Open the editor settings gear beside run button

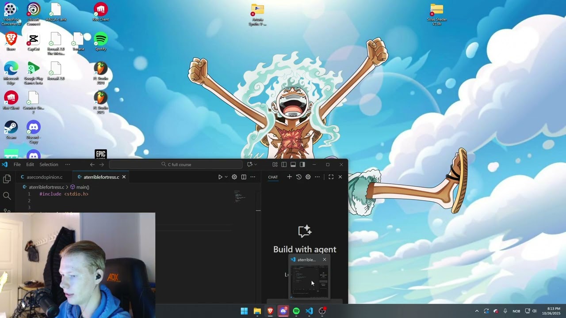point(234,177)
